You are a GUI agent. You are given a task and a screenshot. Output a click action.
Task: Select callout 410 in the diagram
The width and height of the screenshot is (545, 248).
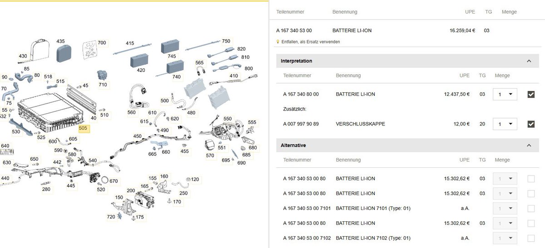pyautogui.click(x=234, y=76)
